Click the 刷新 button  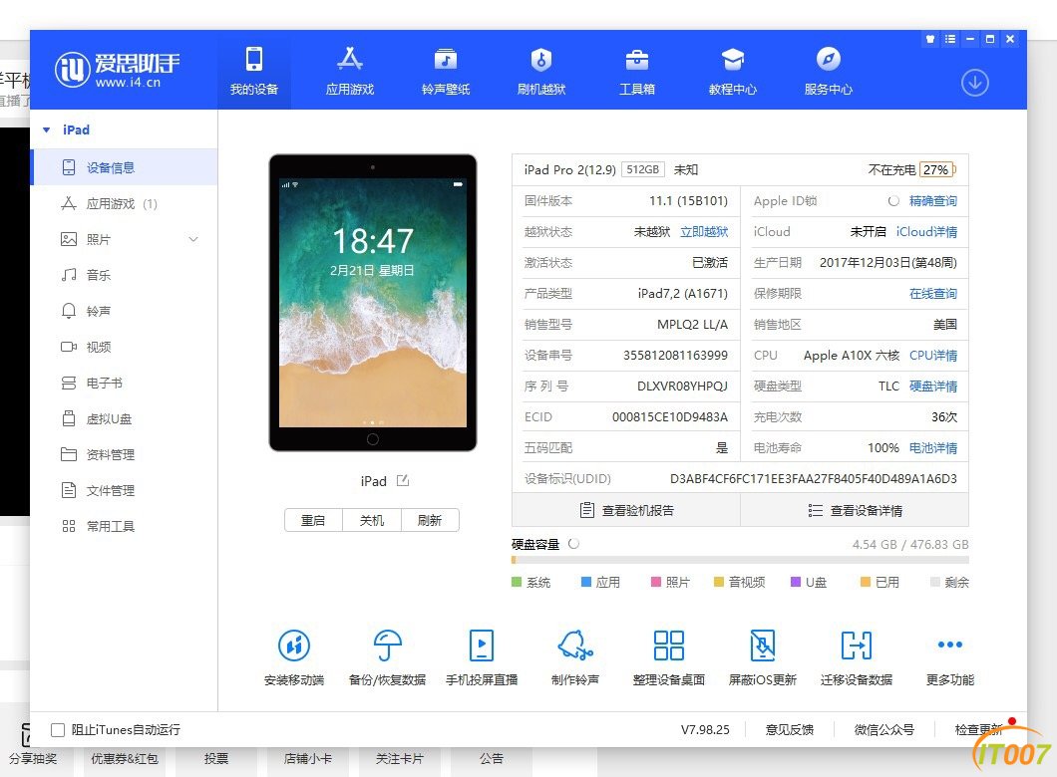click(430, 520)
